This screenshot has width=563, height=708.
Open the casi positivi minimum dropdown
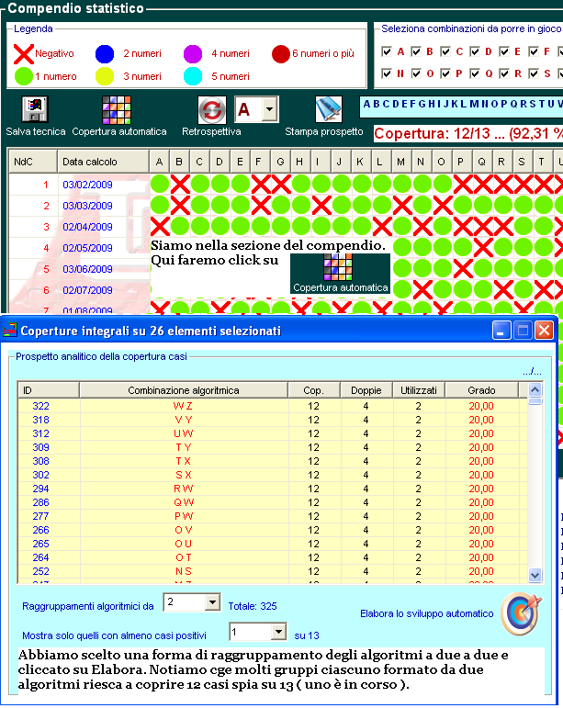(278, 631)
